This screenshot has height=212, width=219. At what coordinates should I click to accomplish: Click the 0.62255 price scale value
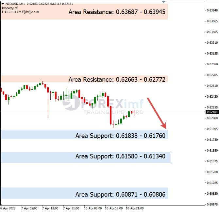coord(212,107)
